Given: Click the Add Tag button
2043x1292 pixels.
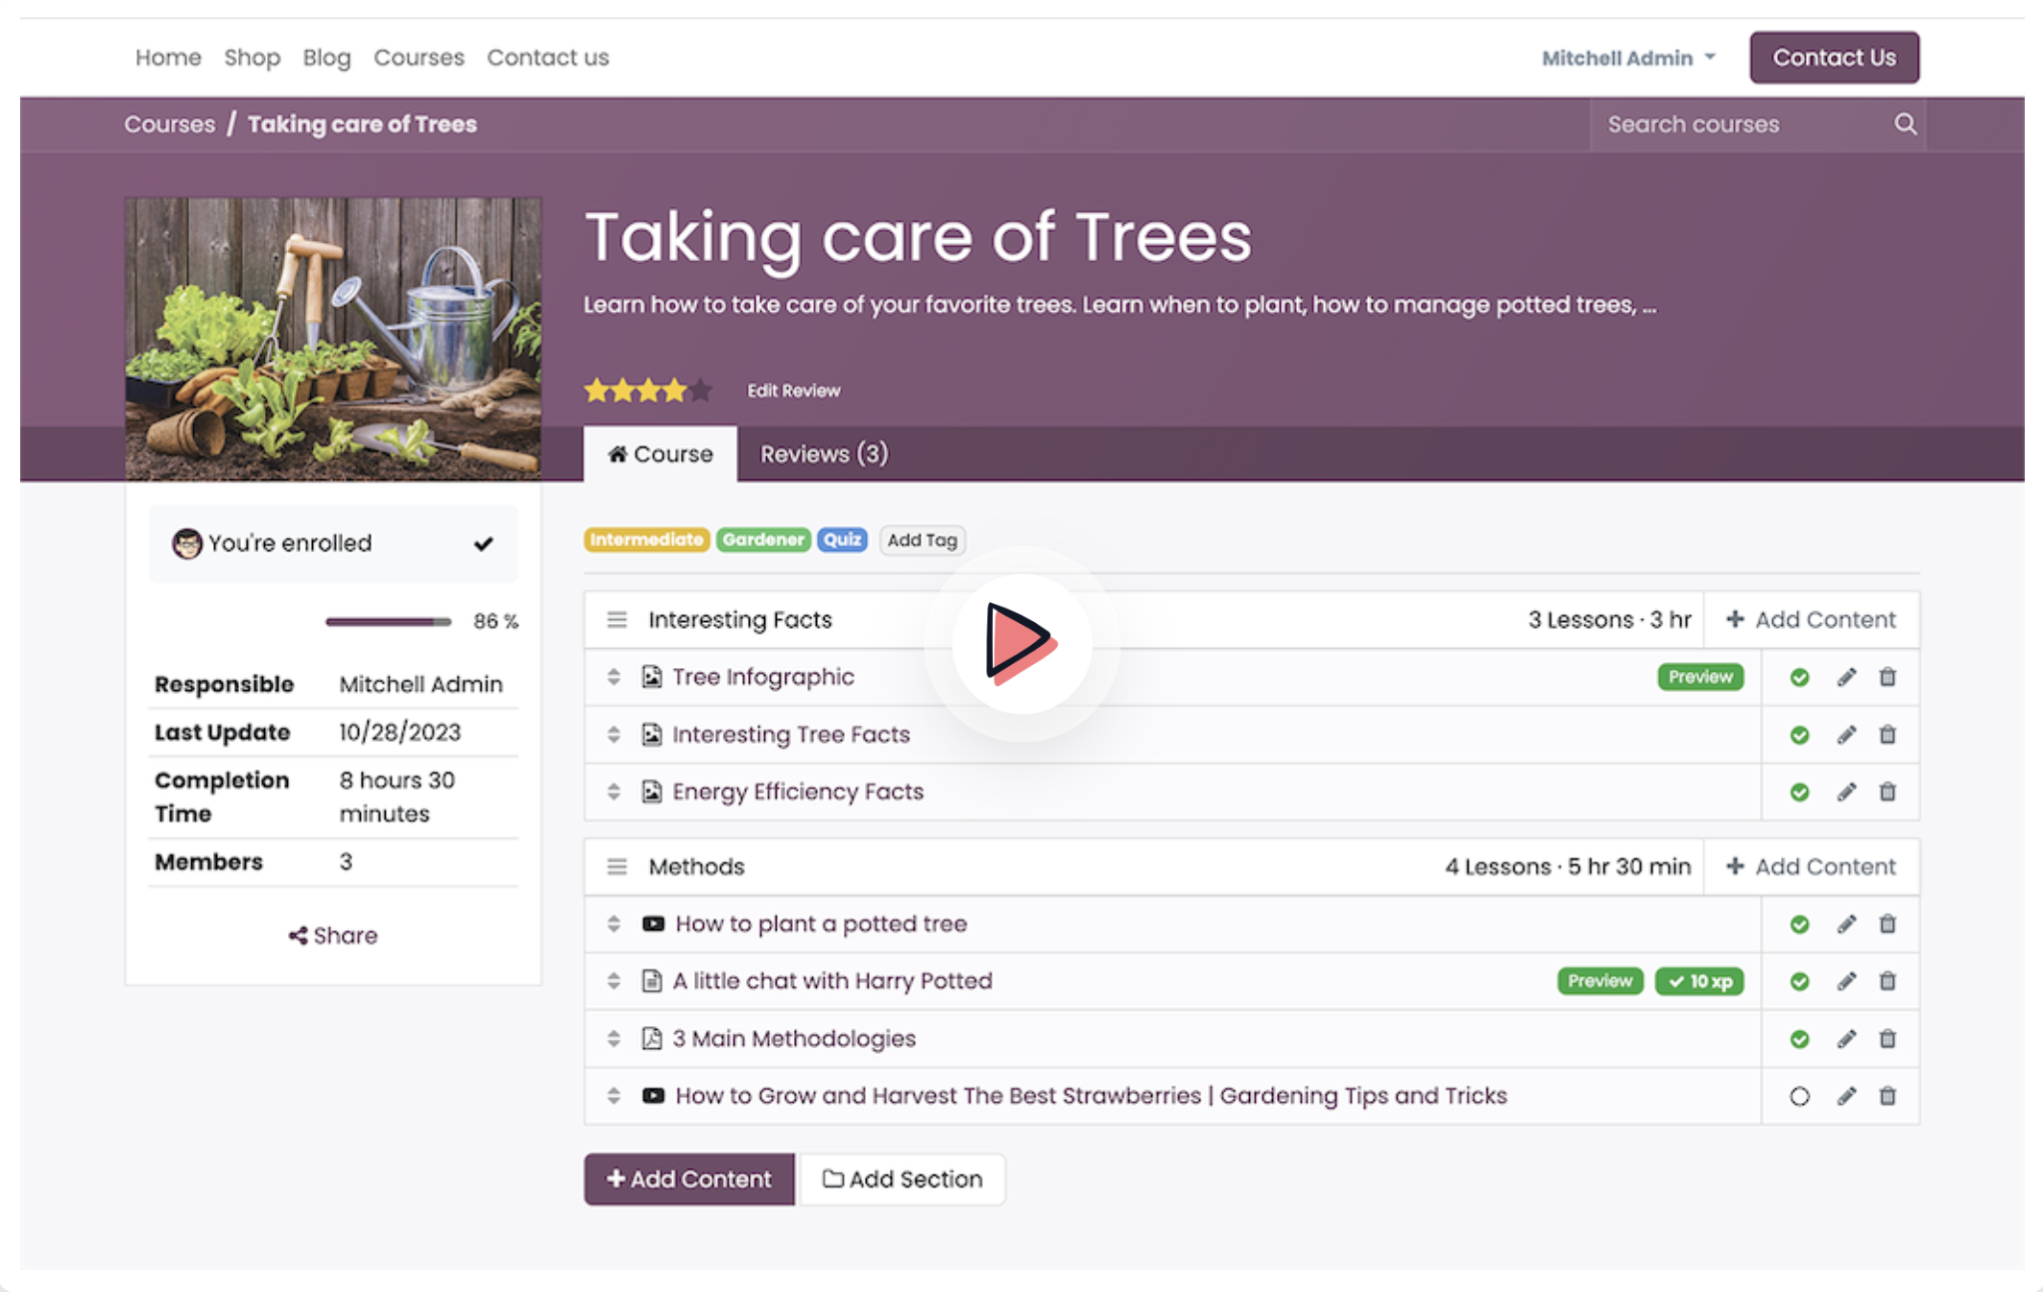Looking at the screenshot, I should point(922,540).
